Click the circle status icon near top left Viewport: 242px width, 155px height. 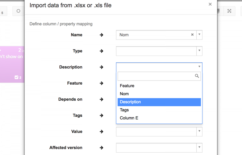pos(18,10)
